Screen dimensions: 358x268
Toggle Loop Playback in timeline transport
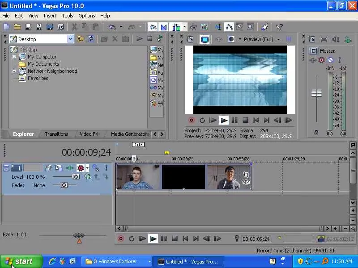132,239
